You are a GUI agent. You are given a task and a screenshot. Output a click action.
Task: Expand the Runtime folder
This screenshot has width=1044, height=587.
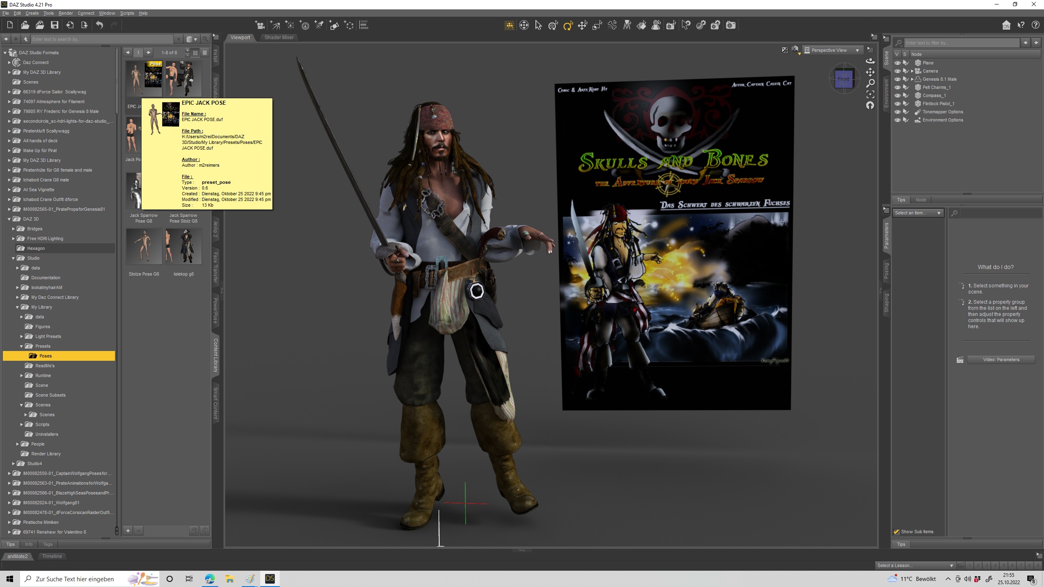click(22, 375)
